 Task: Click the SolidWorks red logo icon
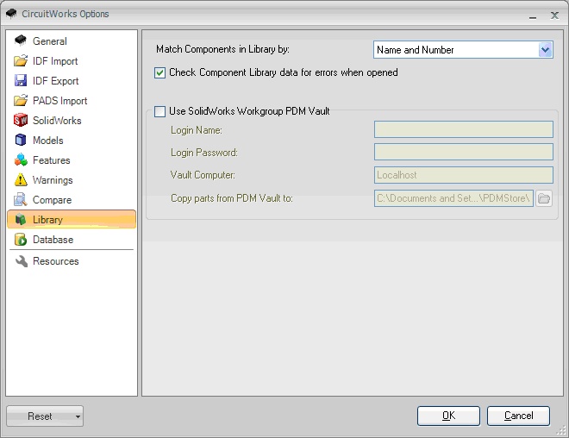coord(21,120)
